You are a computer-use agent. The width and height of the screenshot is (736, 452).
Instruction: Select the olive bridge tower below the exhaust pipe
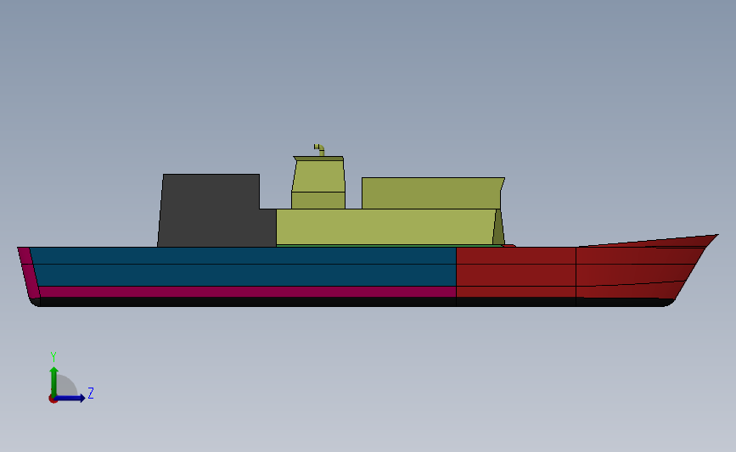point(318,183)
